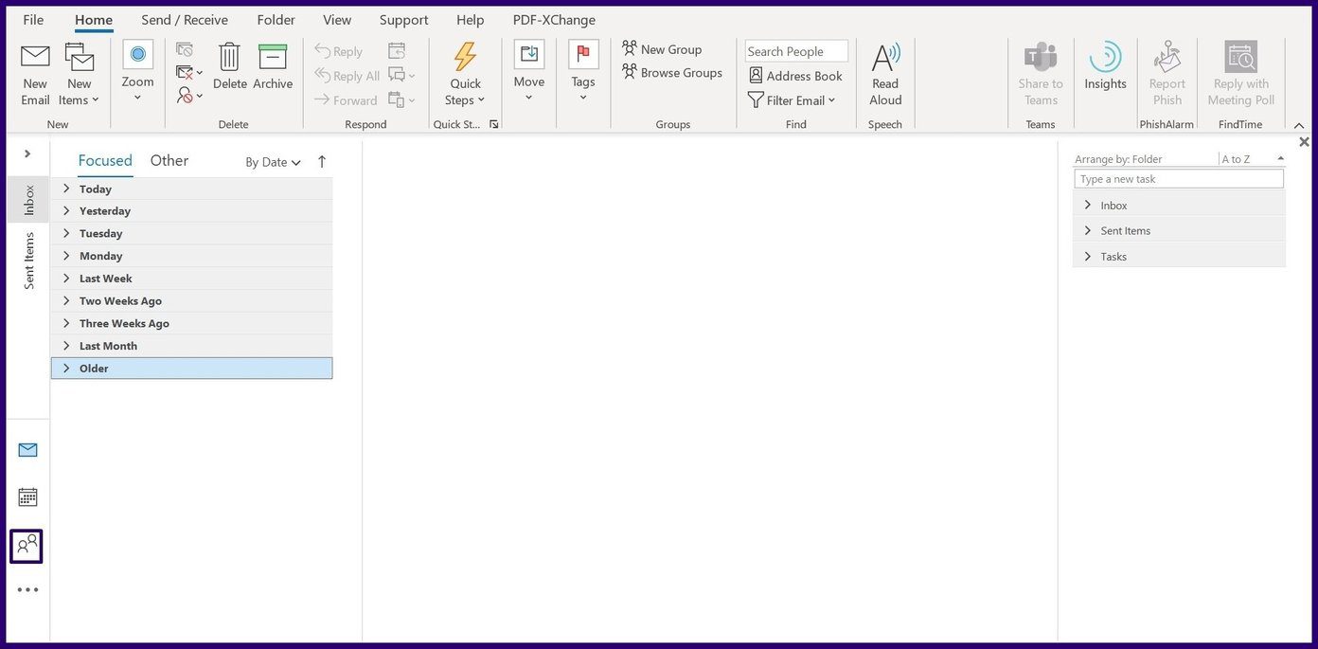
Task: Click Read Aloud speech icon
Action: point(885,74)
